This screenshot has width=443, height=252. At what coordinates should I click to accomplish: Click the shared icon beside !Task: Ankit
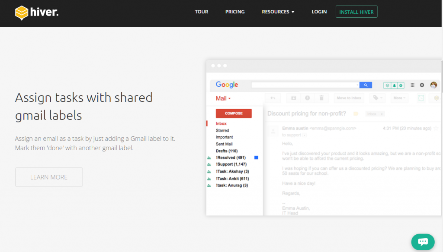point(209,179)
